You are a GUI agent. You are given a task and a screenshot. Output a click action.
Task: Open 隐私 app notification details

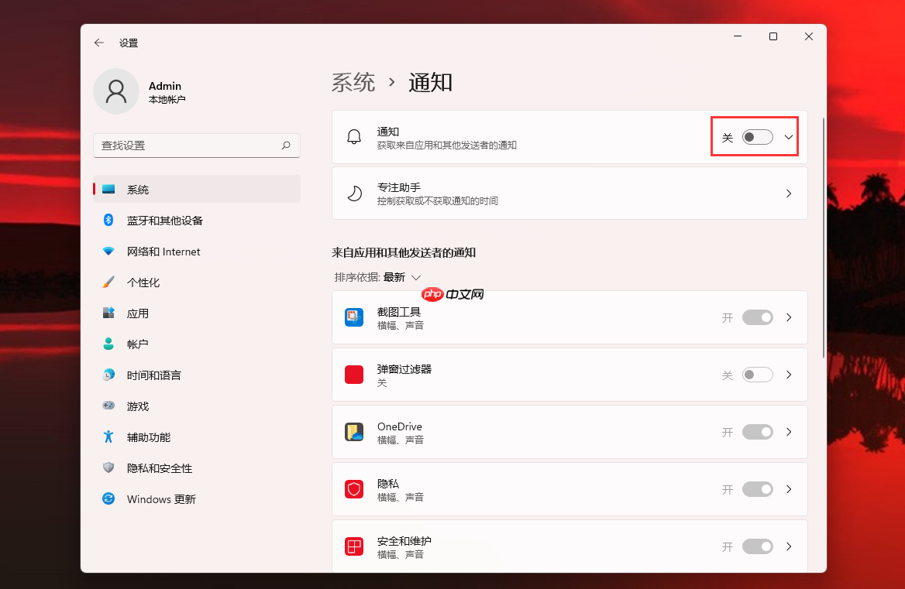point(788,488)
